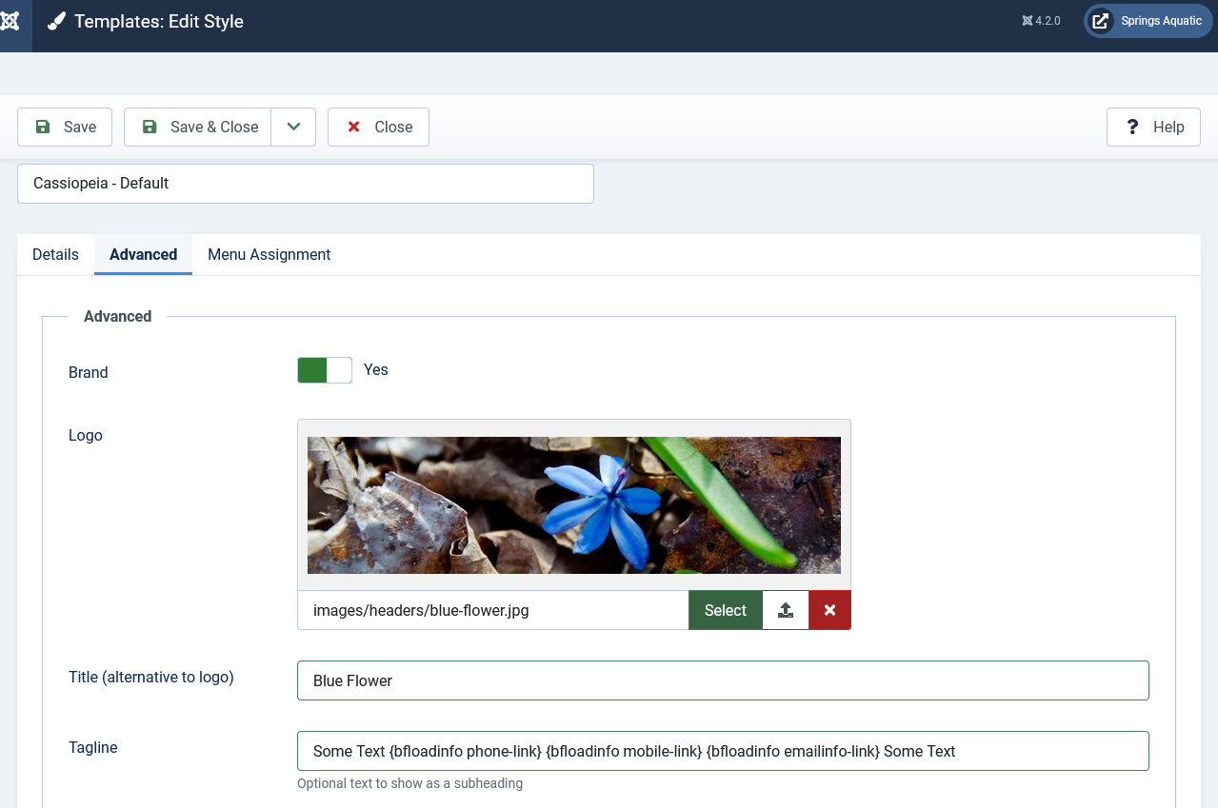Click the Logo label
1218x808 pixels.
click(x=86, y=435)
